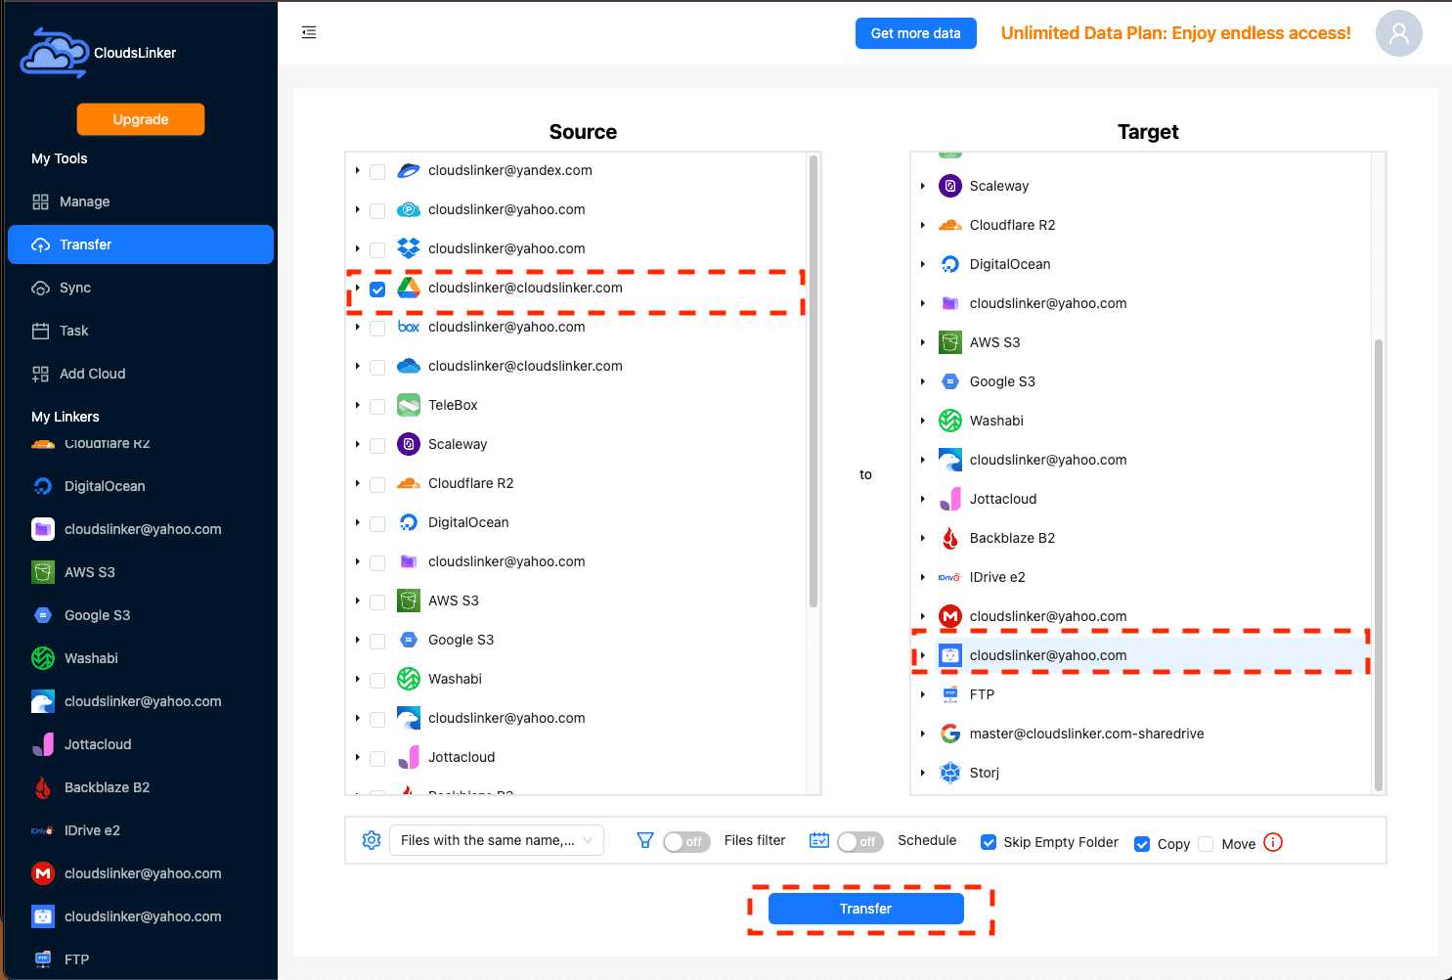Toggle sidebar collapse menu icon
1452x980 pixels.
click(309, 32)
